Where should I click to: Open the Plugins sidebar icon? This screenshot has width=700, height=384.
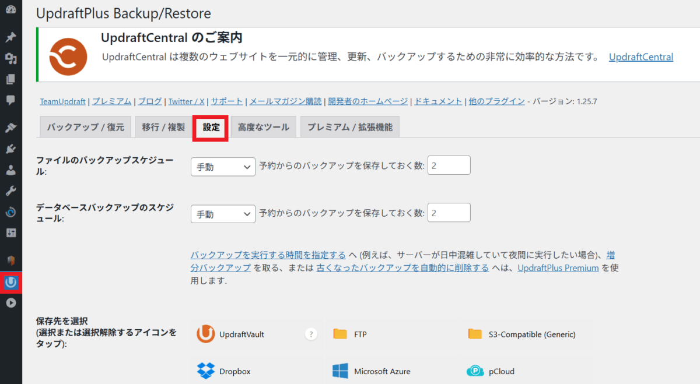pyautogui.click(x=10, y=149)
